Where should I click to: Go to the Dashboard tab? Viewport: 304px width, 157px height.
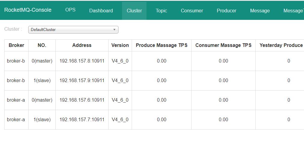pyautogui.click(x=101, y=11)
